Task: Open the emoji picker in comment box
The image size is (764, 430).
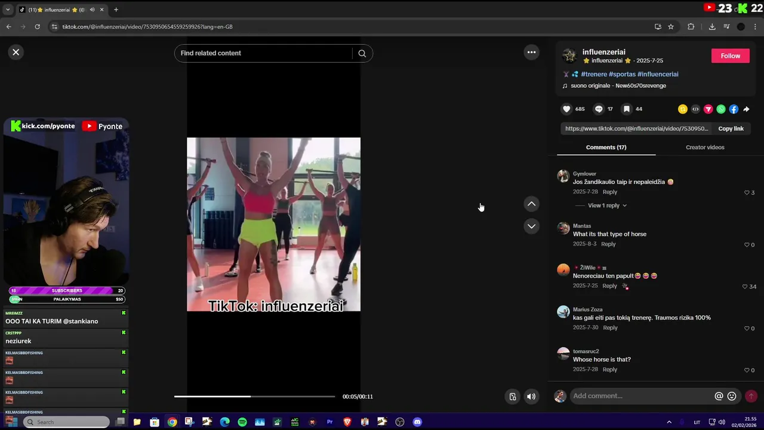Action: point(732,396)
